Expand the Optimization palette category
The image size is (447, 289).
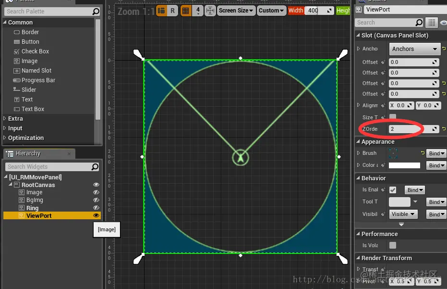point(5,138)
